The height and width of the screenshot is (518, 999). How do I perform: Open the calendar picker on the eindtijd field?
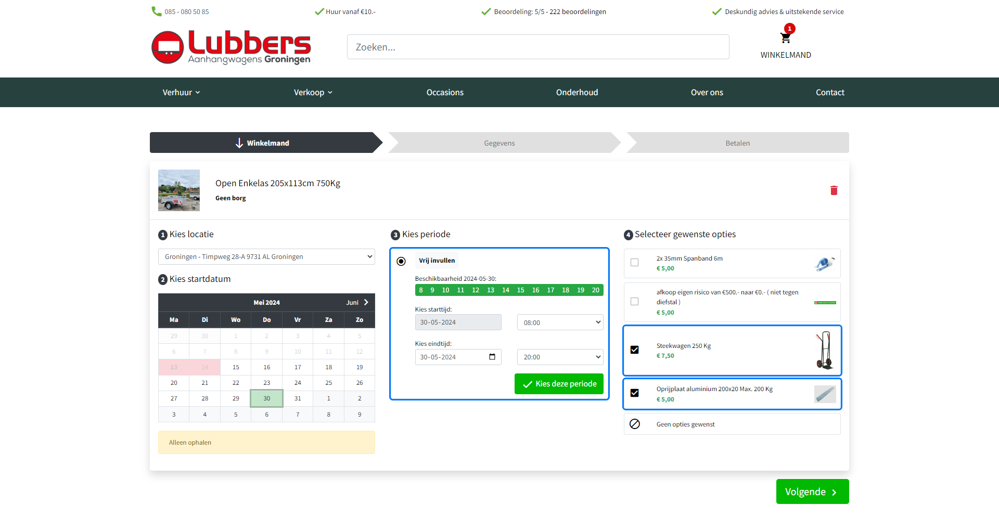pyautogui.click(x=492, y=357)
